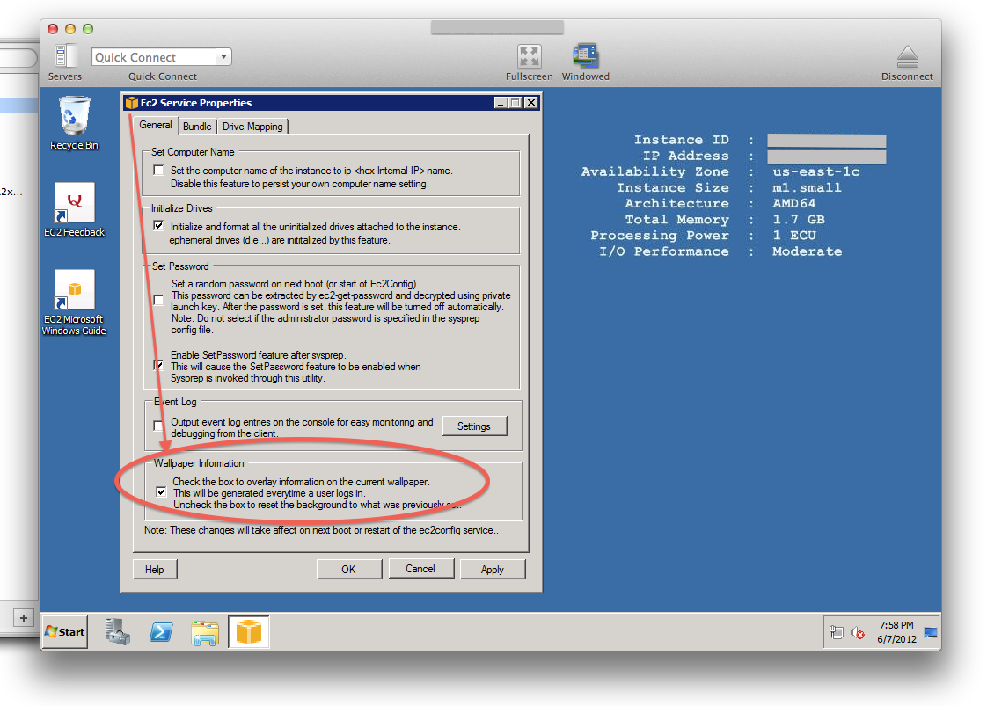Open Server Manager in the taskbar
Screen dimensions: 987x706
118,632
